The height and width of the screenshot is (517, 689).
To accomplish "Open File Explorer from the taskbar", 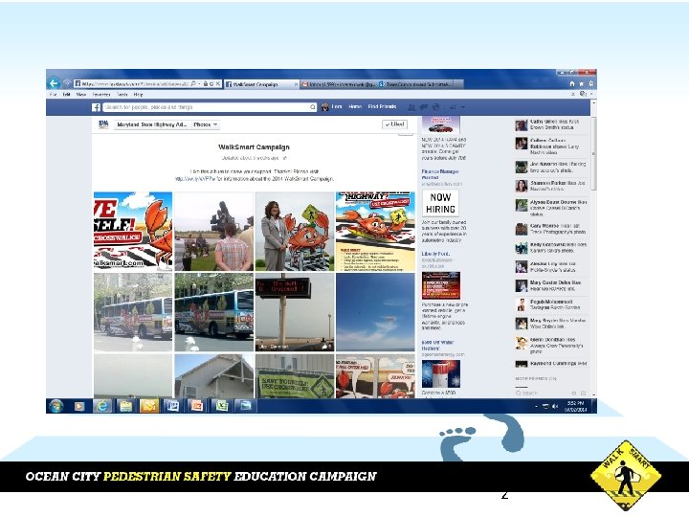I will pyautogui.click(x=125, y=406).
